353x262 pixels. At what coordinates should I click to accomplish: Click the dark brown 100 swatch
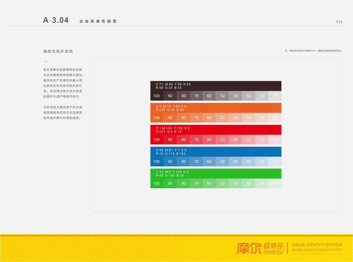157,96
